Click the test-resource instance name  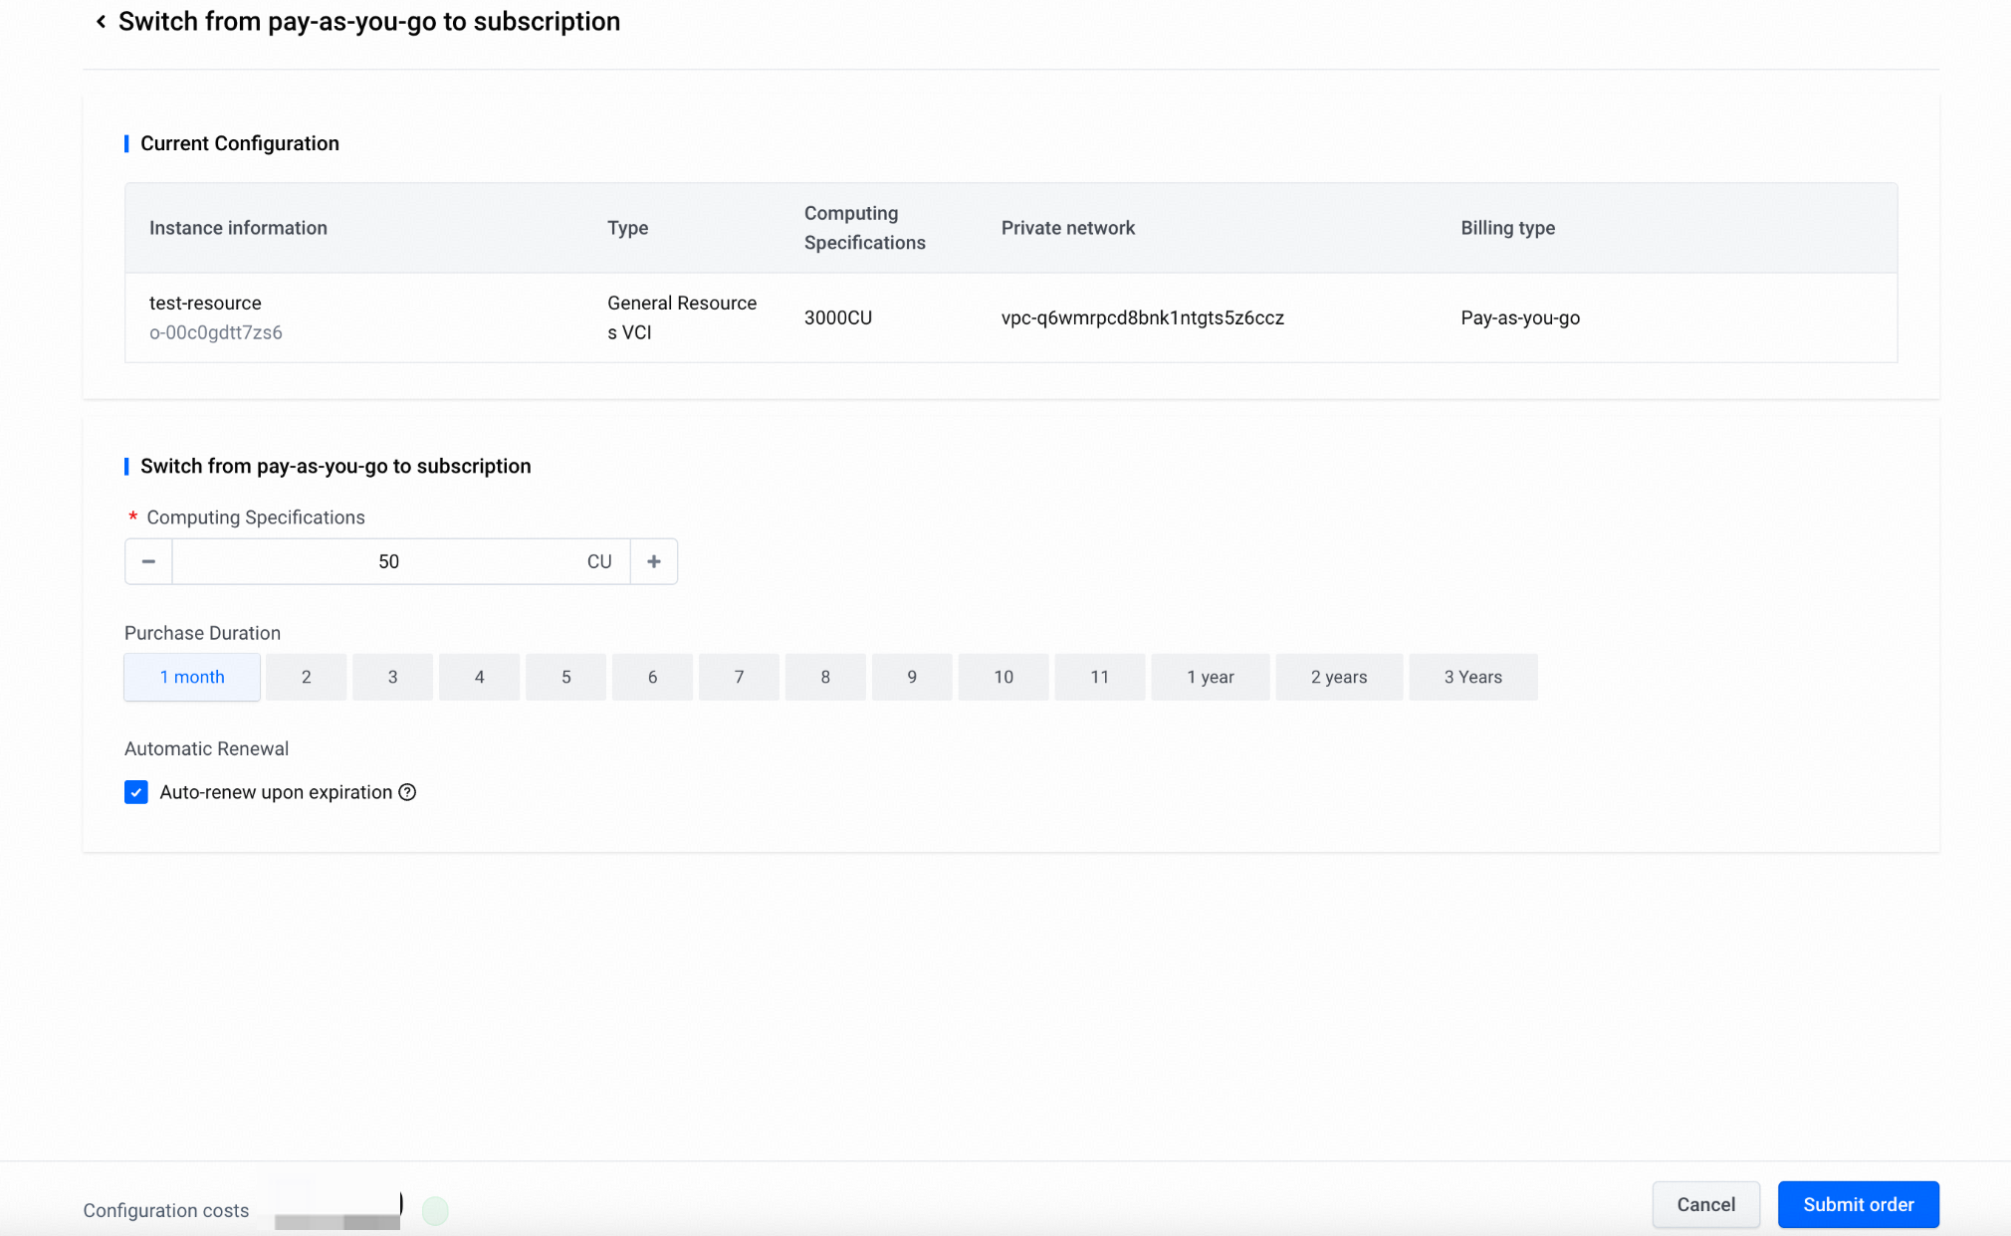coord(205,303)
